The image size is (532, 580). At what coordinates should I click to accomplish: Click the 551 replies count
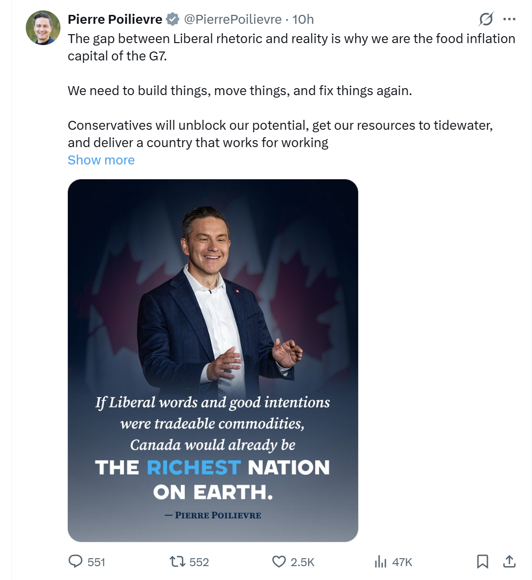point(97,562)
